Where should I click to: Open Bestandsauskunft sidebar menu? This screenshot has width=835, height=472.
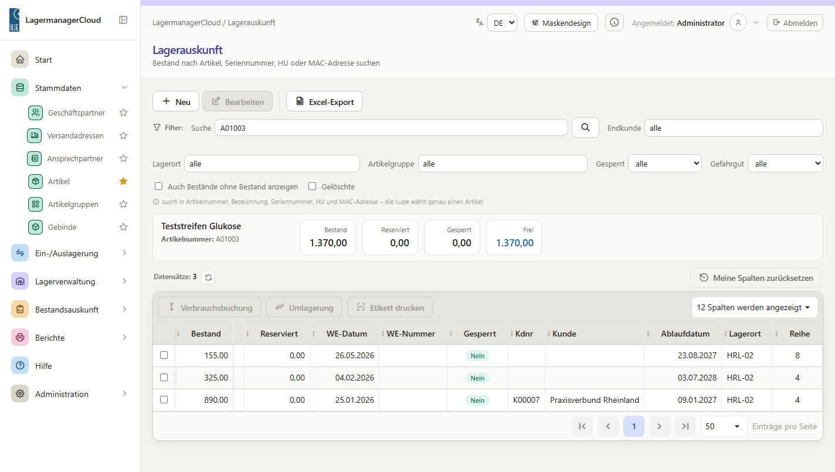(70, 310)
